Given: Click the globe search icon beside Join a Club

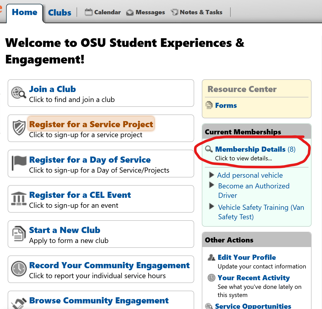Looking at the screenshot, I should pyautogui.click(x=19, y=93).
